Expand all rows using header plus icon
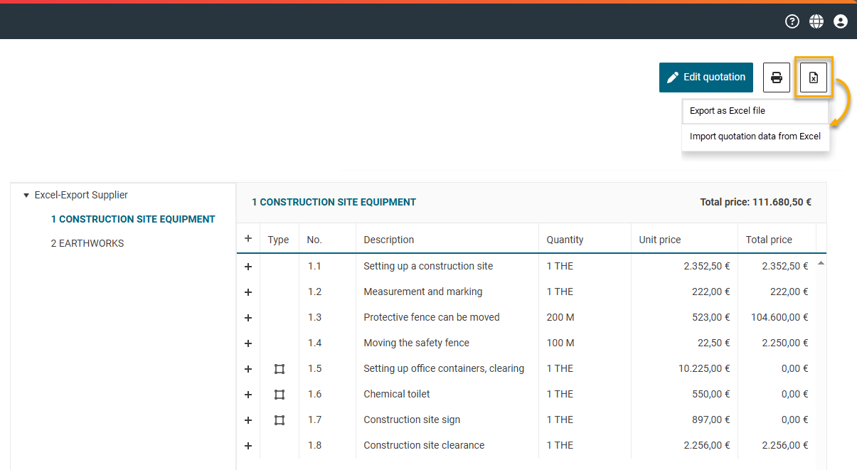 248,239
